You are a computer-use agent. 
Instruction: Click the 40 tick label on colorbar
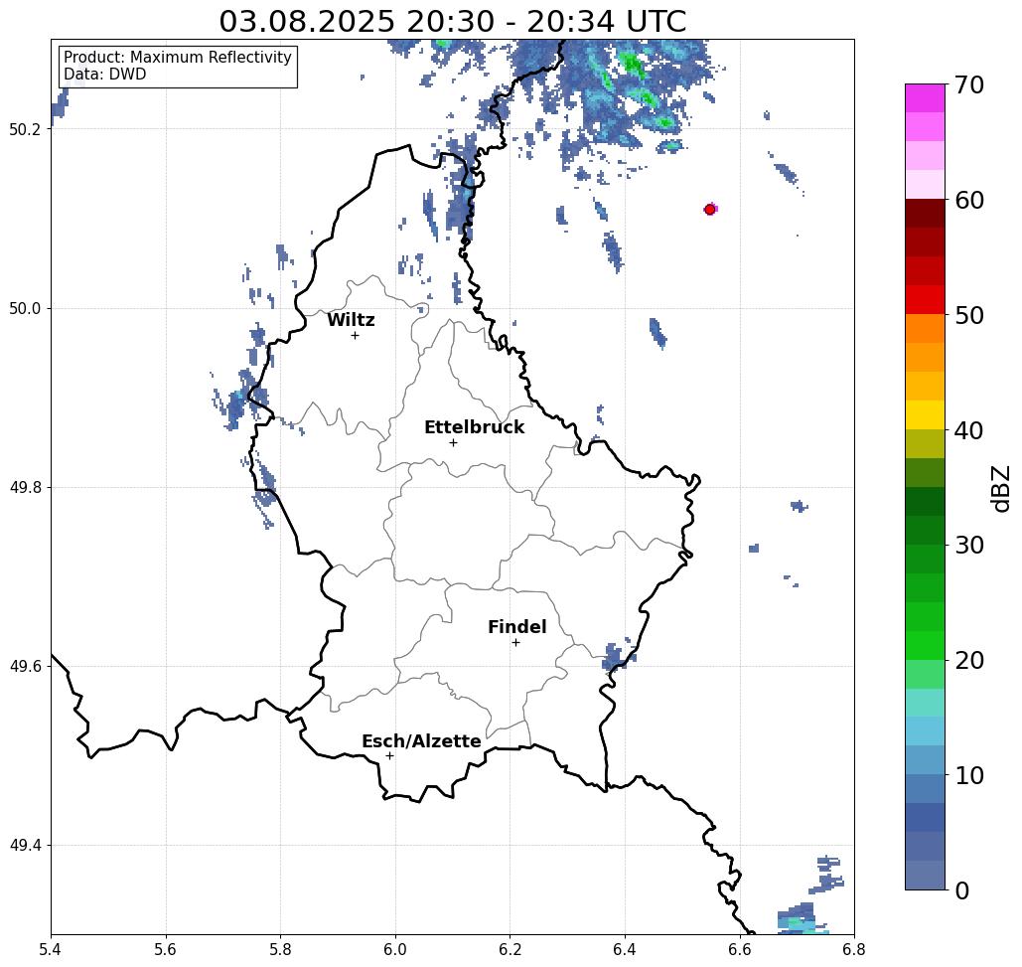coord(968,430)
